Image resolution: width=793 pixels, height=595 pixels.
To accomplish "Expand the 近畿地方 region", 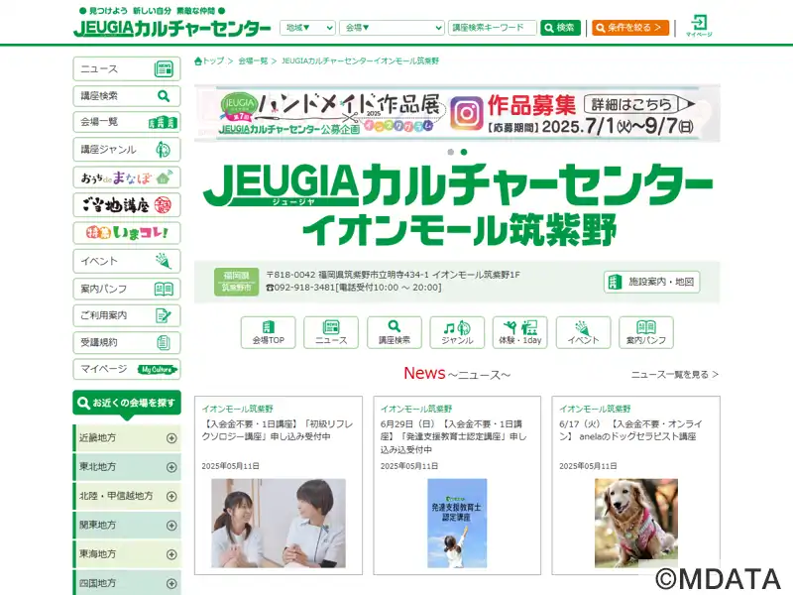I will (127, 438).
